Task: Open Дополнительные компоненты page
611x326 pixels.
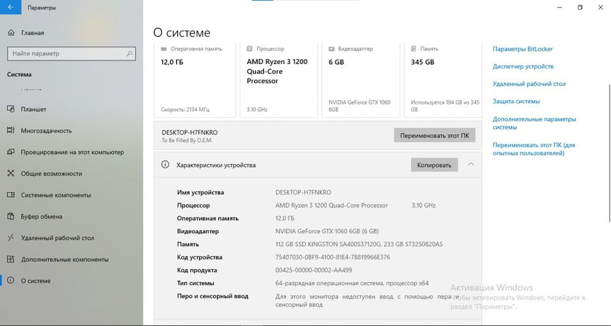Action: tap(65, 259)
